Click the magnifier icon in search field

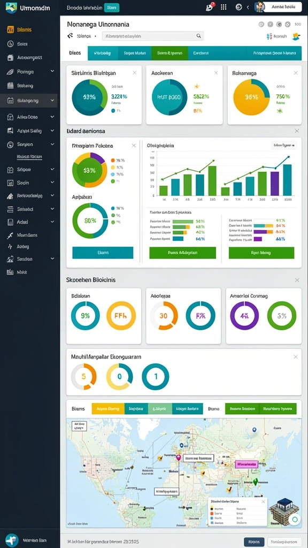(199, 36)
